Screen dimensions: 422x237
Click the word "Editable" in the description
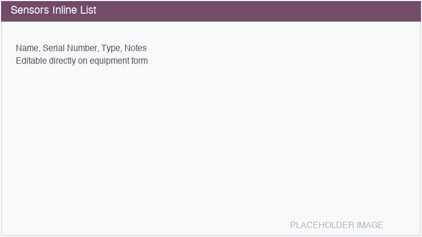coord(31,61)
